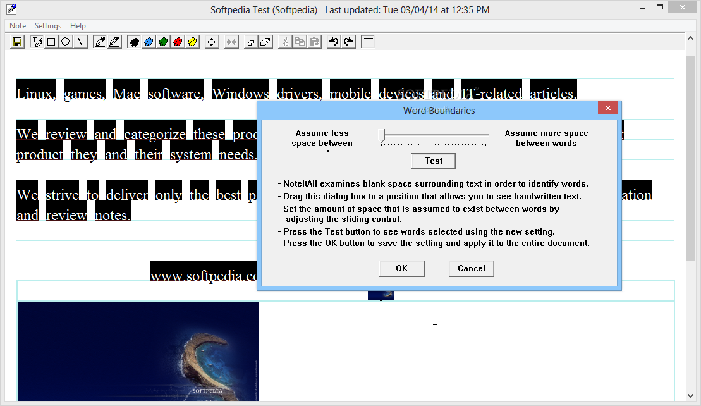Screen dimensions: 701x406
Task: Redo the last undone action
Action: 349,42
